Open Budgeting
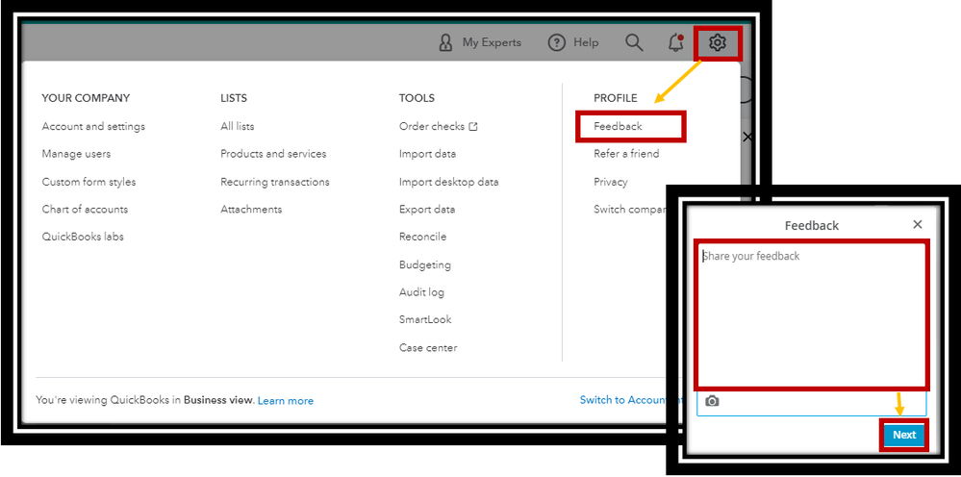Screen dimensions: 961x477 tap(425, 264)
